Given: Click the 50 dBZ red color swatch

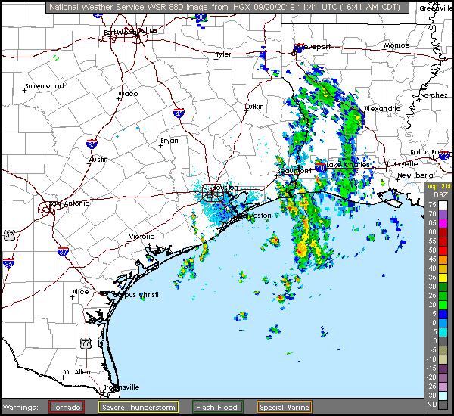Looking at the screenshot, I should point(443,250).
